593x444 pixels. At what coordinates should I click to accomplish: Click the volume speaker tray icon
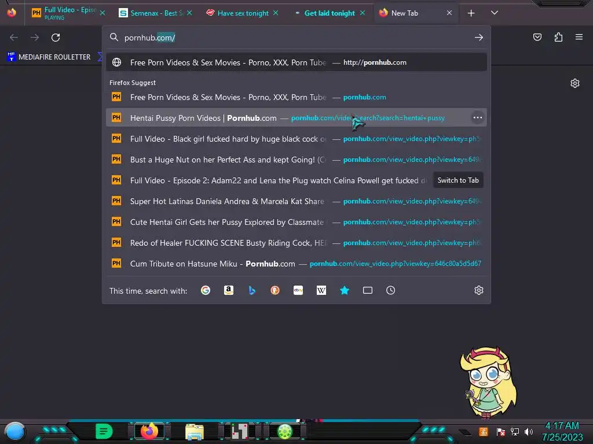click(x=529, y=431)
